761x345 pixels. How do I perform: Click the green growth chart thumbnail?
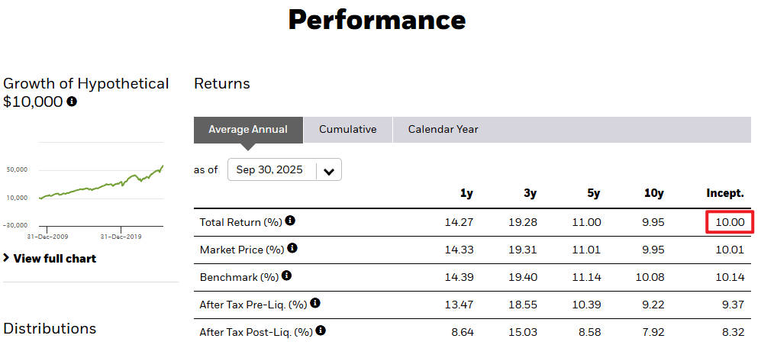pos(99,186)
